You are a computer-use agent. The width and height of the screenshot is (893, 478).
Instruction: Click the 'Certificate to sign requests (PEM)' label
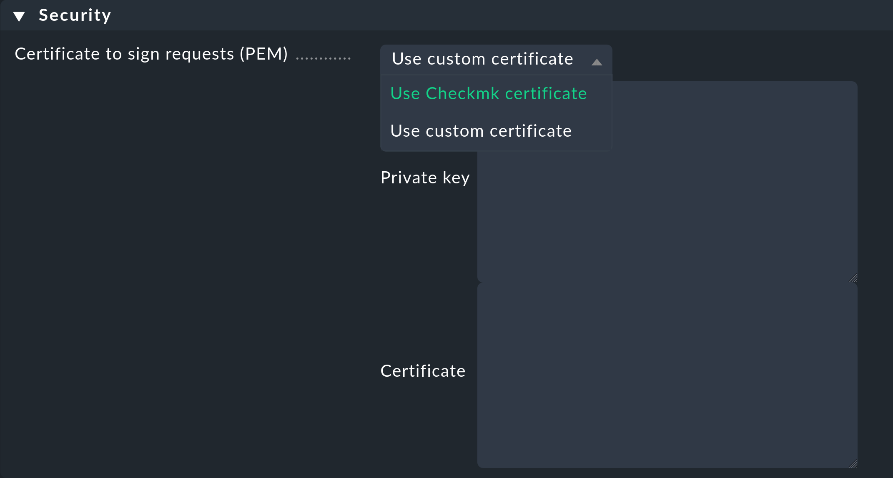152,53
